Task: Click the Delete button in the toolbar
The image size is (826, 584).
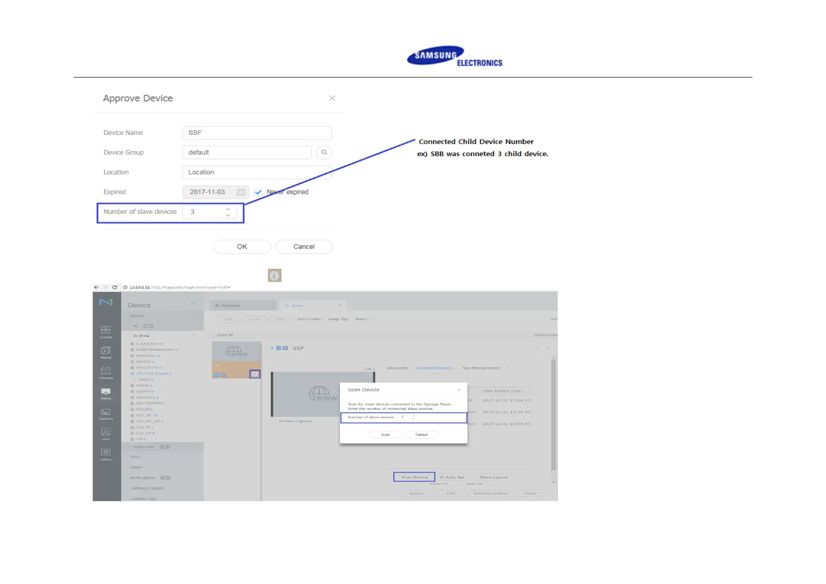Action: pos(255,319)
